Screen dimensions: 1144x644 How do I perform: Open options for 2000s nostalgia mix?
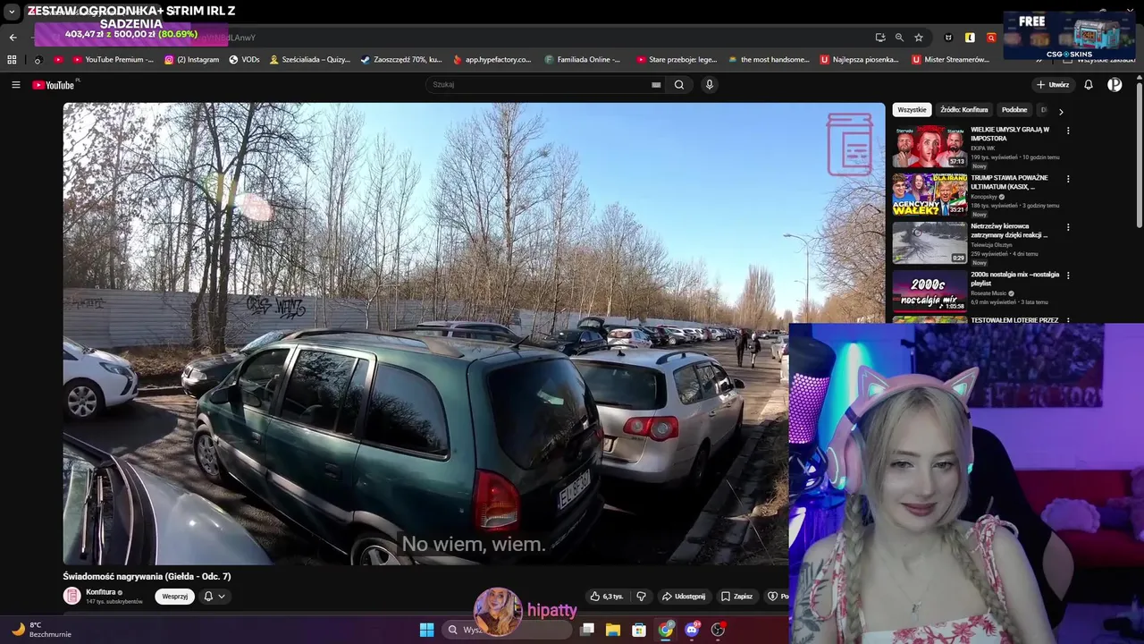pos(1068,275)
